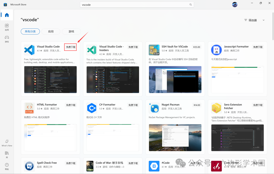Open the search magnifier in the search bar
This screenshot has height=174, width=274.
click(x=191, y=4)
